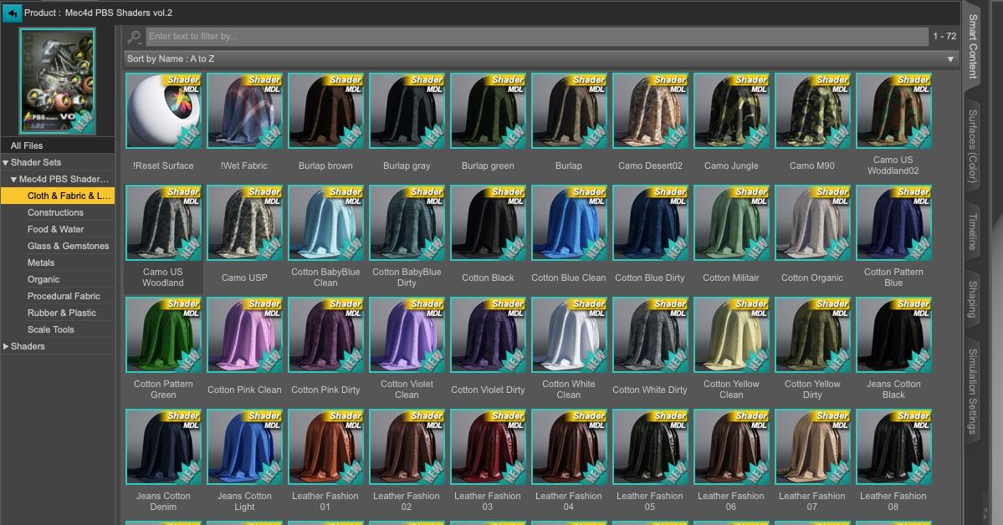Image resolution: width=1003 pixels, height=525 pixels.
Task: Click the Cotton Pattern Blue label
Action: click(893, 278)
